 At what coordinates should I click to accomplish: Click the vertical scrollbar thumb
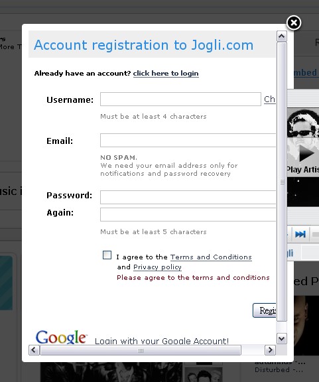coord(282,182)
